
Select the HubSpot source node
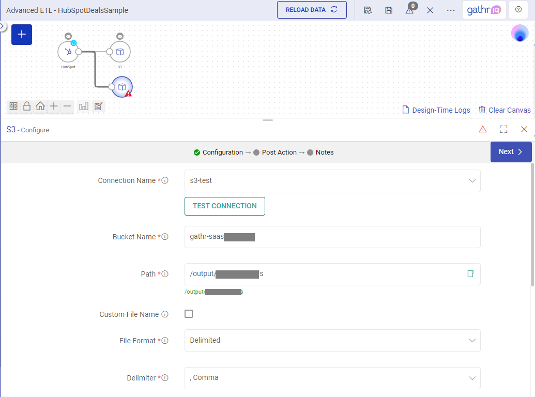68,52
